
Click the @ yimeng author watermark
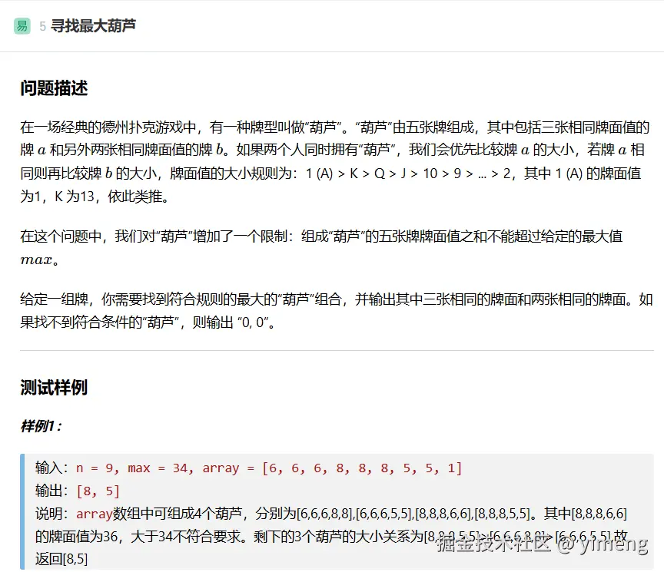(603, 545)
